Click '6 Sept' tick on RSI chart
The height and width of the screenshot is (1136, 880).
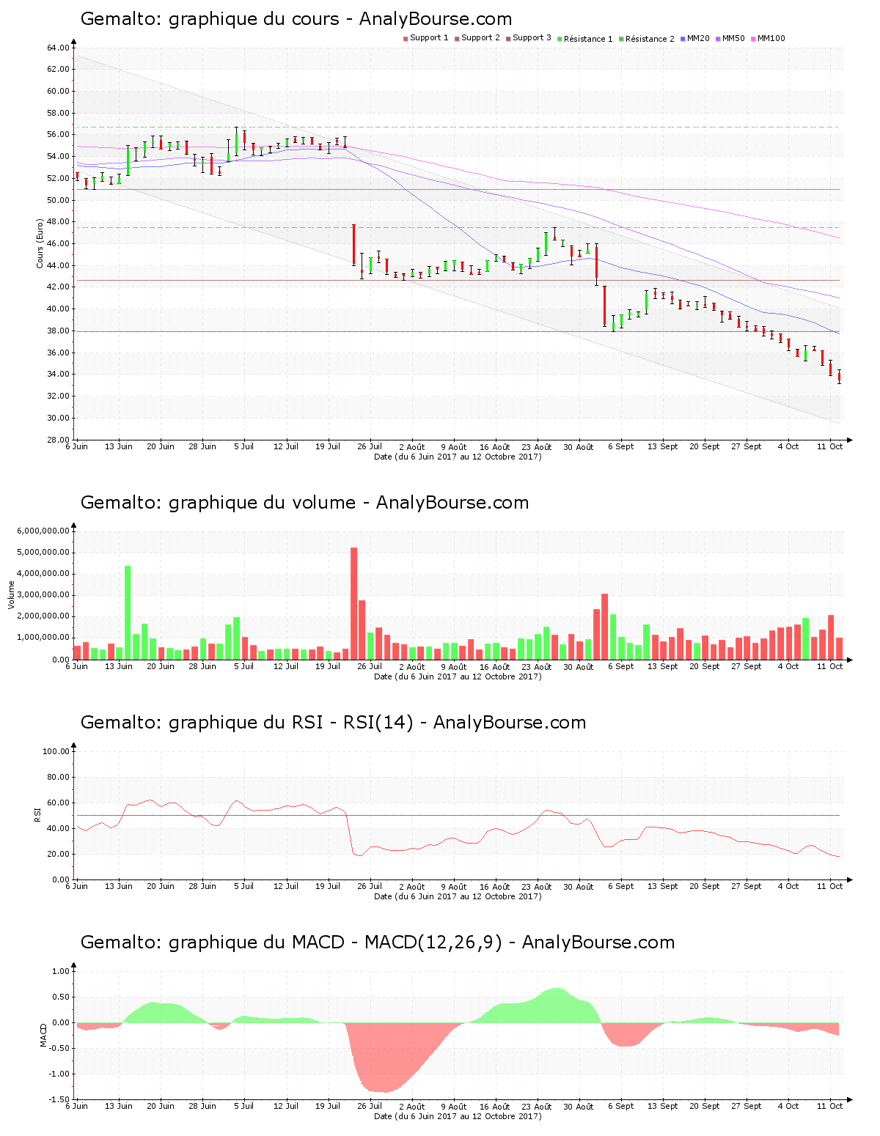(620, 886)
